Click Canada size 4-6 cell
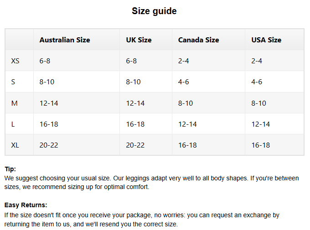Viewport: 310px width, 230px height. pos(183,82)
